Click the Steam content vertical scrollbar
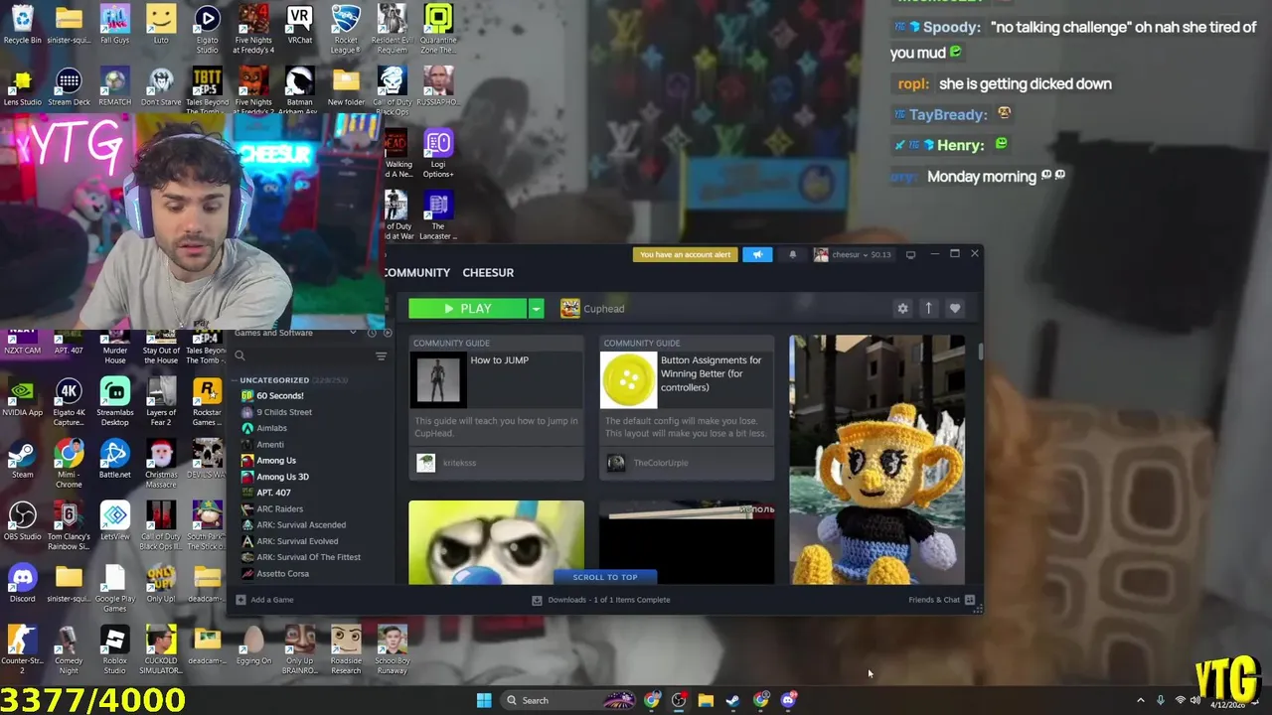The height and width of the screenshot is (715, 1272). click(980, 352)
